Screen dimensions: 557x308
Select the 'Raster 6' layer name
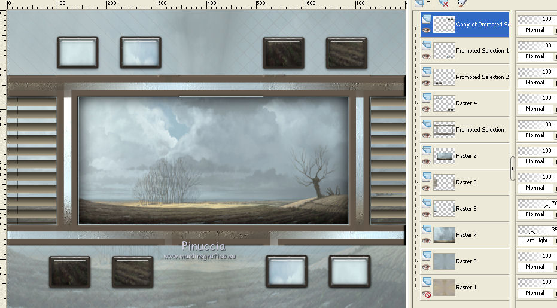tap(467, 182)
